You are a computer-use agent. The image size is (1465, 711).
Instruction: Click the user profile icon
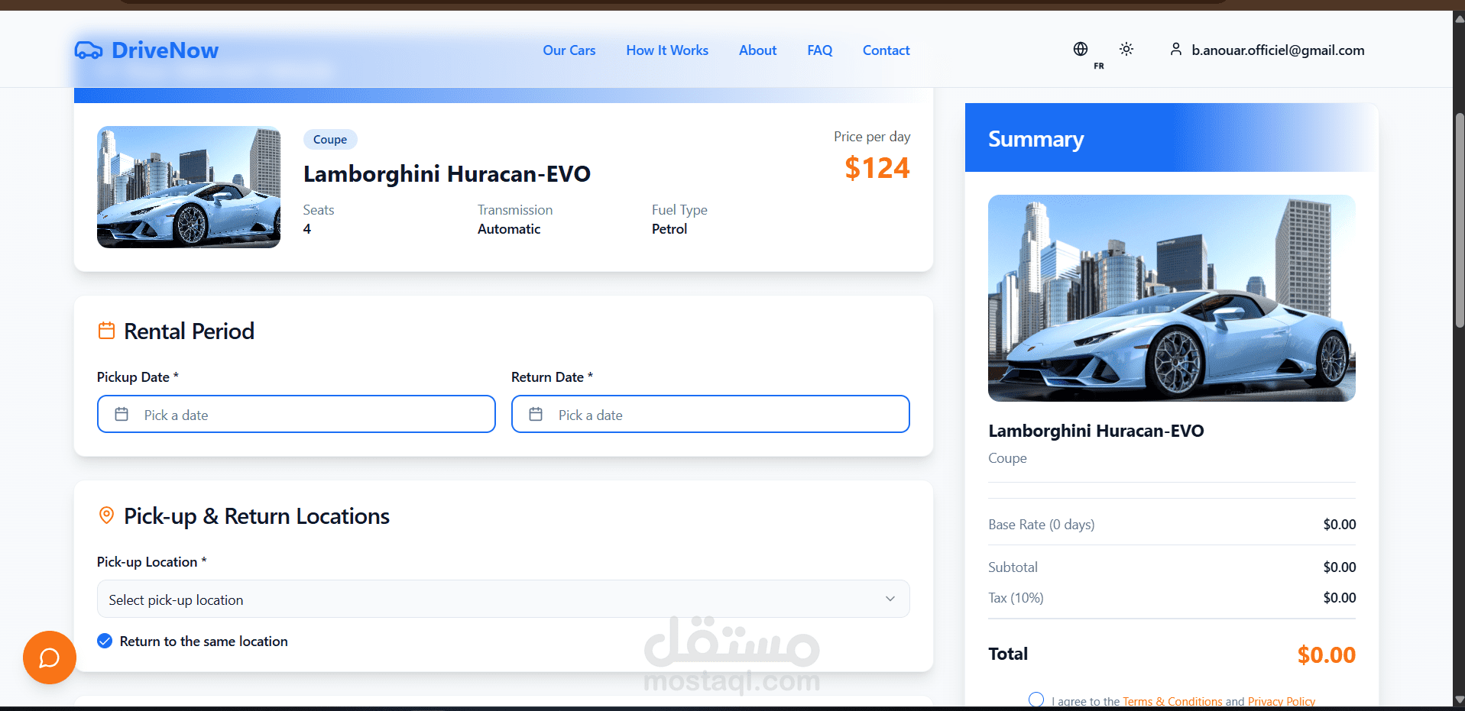pyautogui.click(x=1175, y=49)
